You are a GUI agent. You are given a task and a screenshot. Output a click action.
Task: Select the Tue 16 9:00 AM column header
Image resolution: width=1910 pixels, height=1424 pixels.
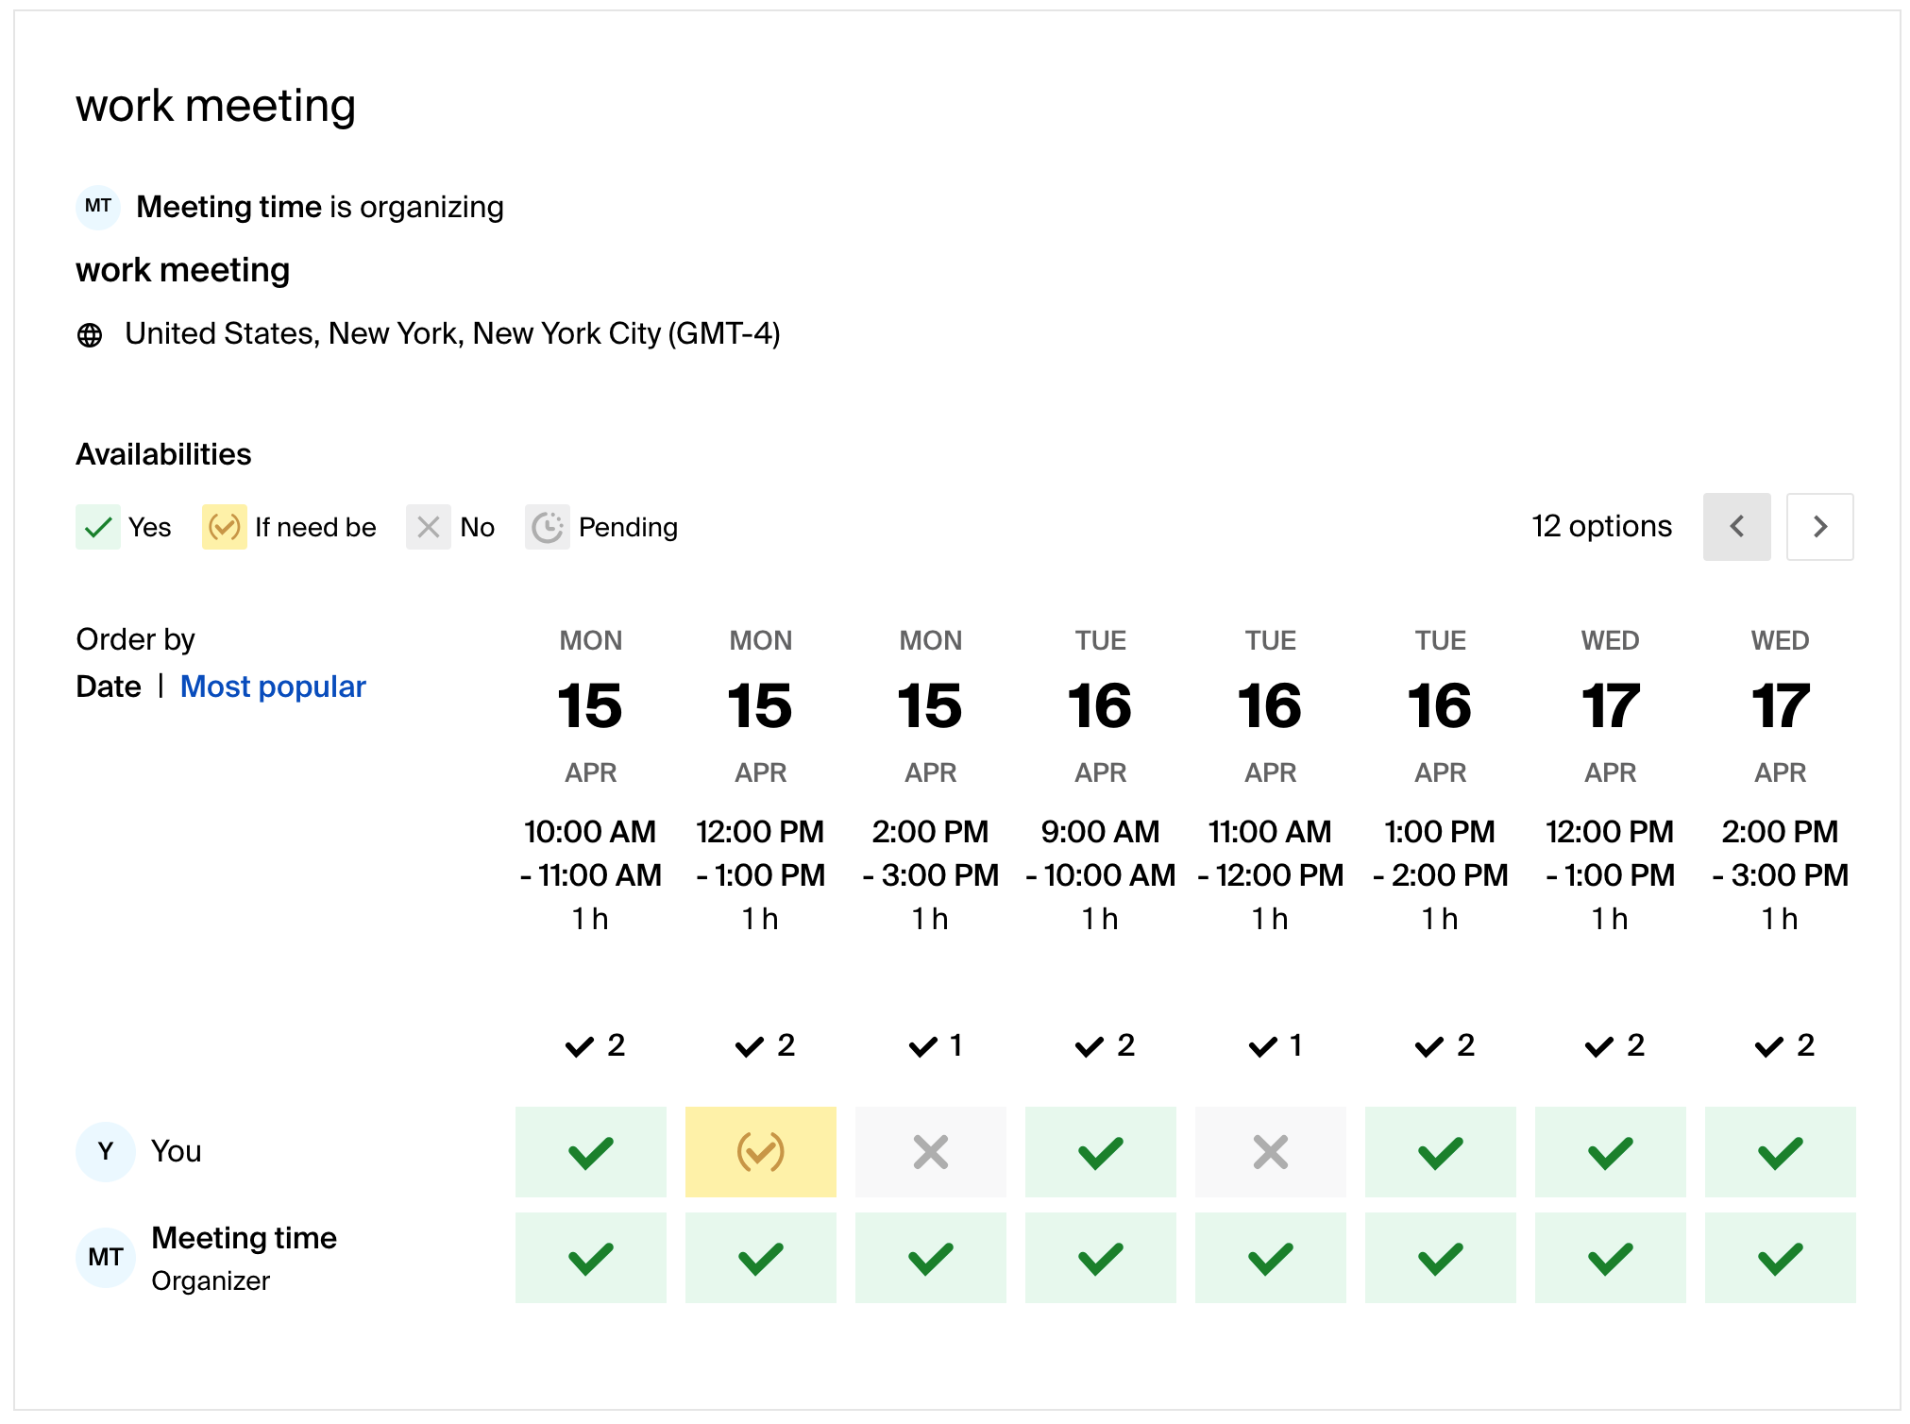(1100, 705)
